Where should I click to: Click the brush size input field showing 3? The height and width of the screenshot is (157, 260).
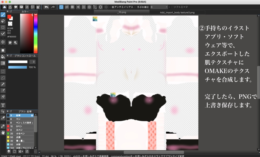pyautogui.click(x=32, y=62)
